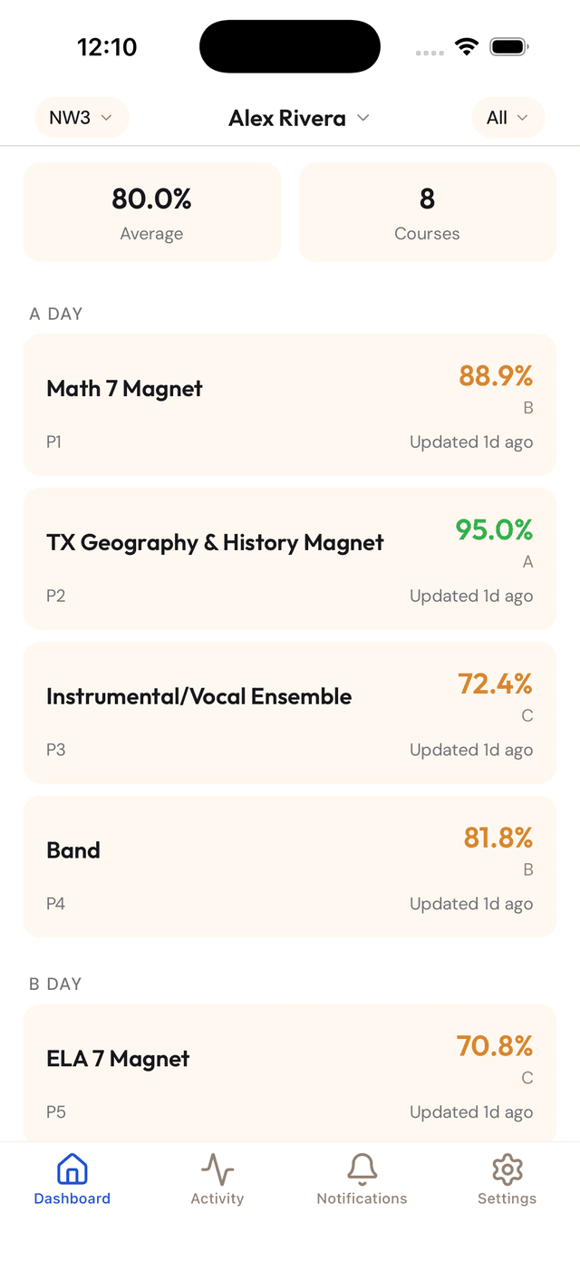This screenshot has height=1261, width=580.
Task: Open the TX Geography & History Magnet card
Action: (x=290, y=558)
